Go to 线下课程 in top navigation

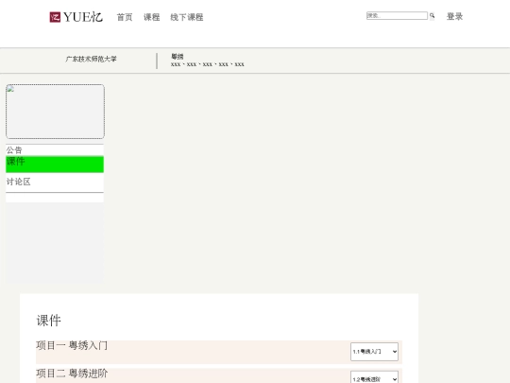187,17
